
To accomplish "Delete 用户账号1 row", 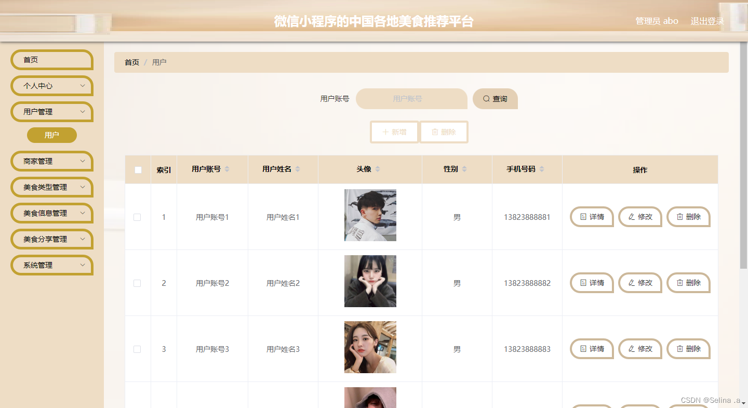I will (x=688, y=217).
